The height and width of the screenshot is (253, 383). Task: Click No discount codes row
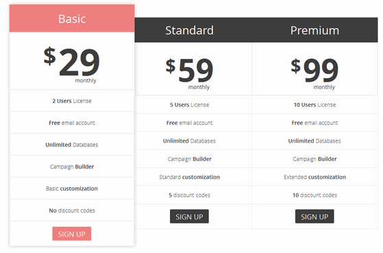click(72, 210)
